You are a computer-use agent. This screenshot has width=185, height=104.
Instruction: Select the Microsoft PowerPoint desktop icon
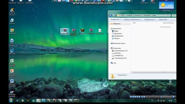pos(12,73)
